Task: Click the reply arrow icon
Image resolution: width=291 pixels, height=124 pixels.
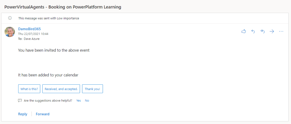Action: 253,31
